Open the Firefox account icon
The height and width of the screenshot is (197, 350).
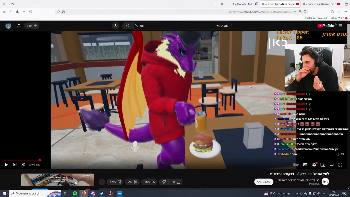point(17,12)
